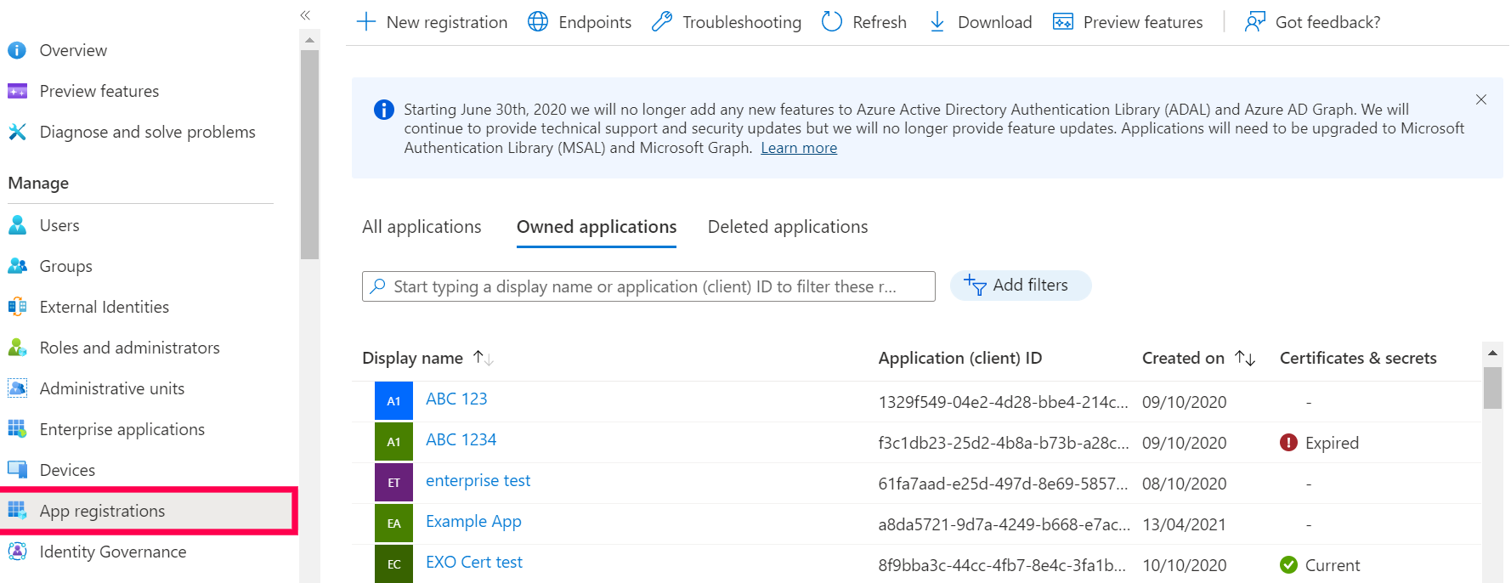Follow the Learn more link
Screen dimensions: 1511x583
(799, 148)
